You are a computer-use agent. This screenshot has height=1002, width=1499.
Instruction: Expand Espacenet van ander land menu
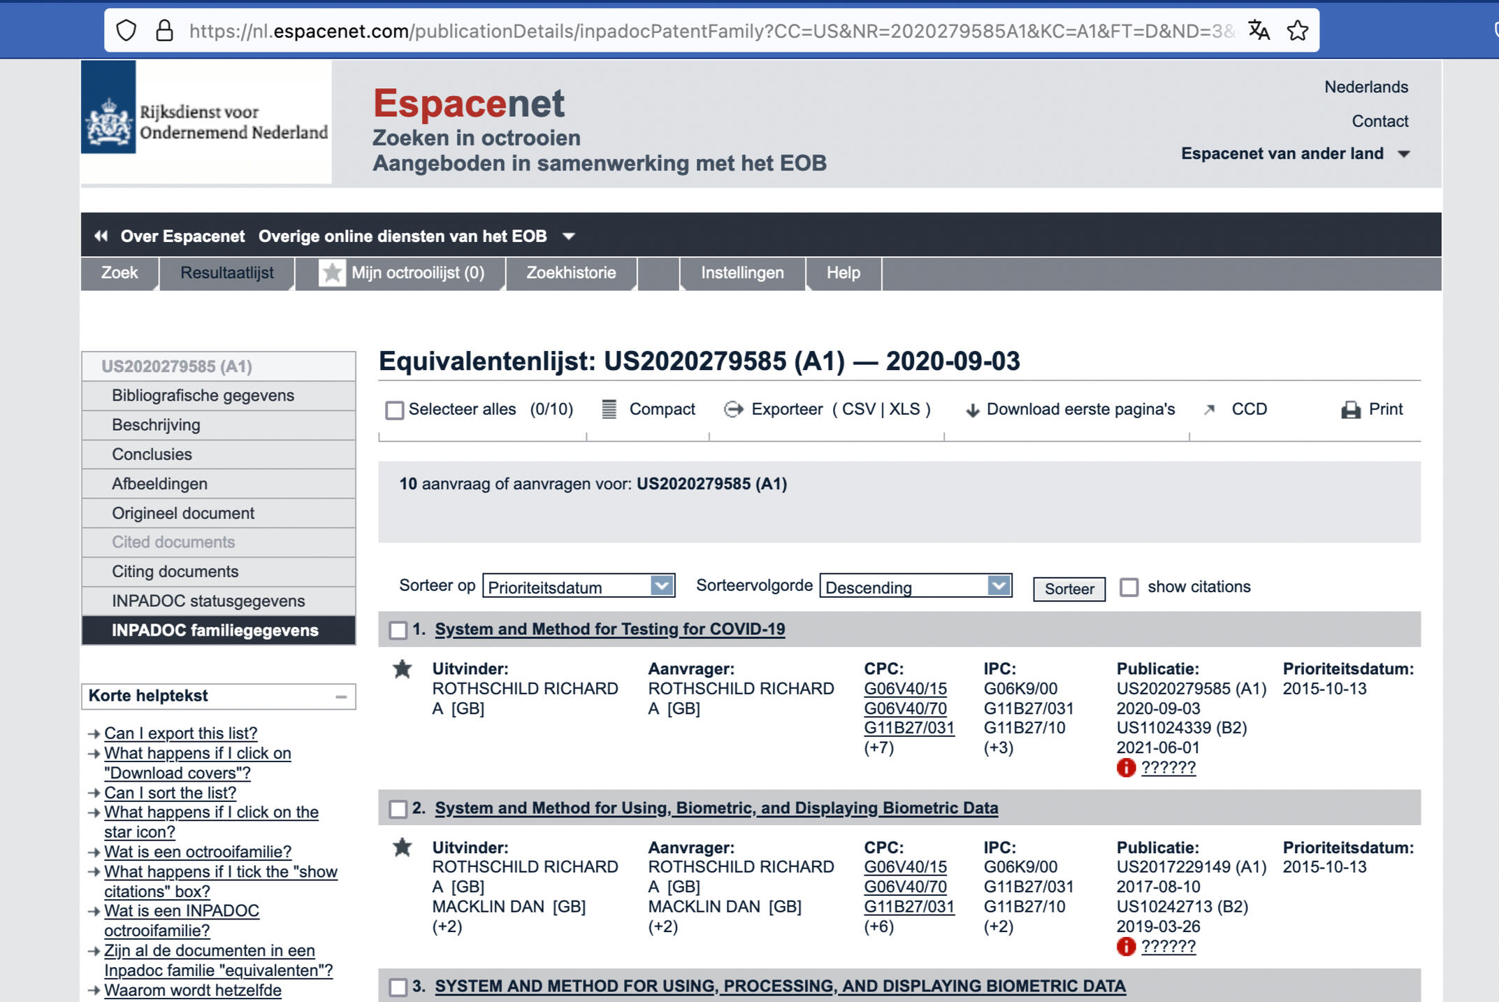(x=1295, y=154)
